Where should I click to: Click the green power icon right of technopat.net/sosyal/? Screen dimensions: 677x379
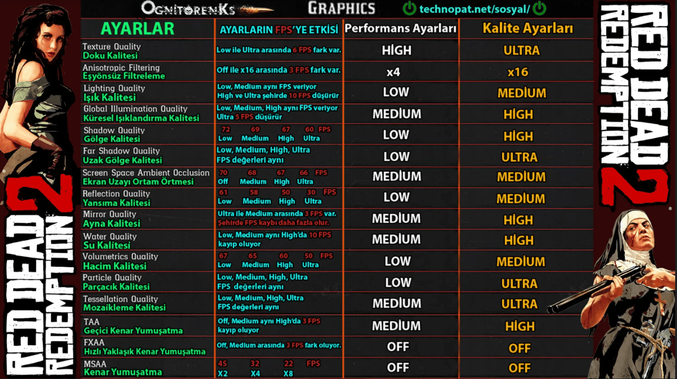[539, 8]
